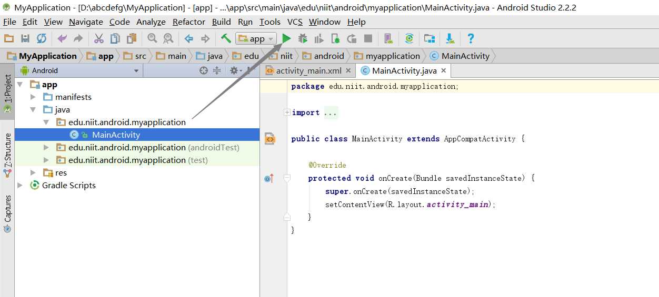659x297 pixels.
Task: Expand the androidTest package node
Action: tap(46, 148)
